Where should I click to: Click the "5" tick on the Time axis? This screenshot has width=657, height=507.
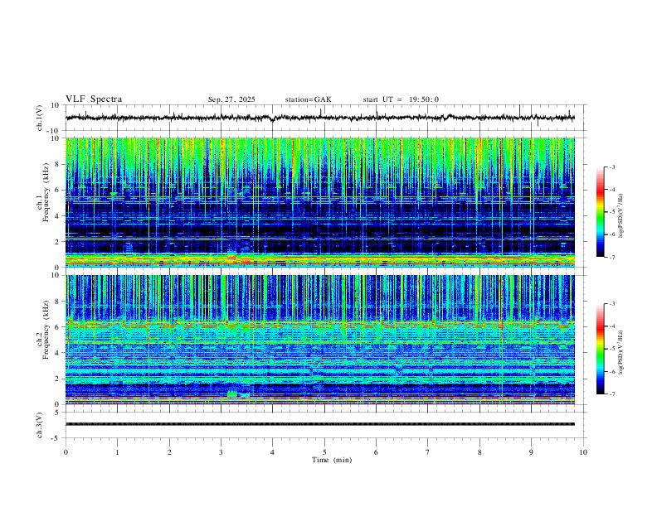(324, 452)
